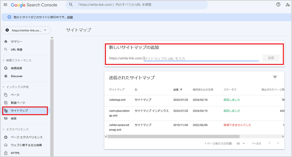The image size is (292, 157).
Task: Click the Google Search Console logo
Action: (x=34, y=5)
